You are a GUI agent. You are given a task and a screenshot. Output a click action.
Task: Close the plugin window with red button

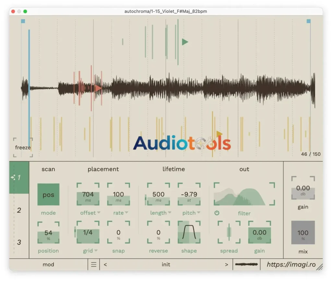(13, 11)
